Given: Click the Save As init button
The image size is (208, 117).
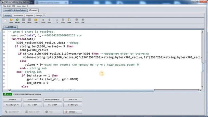Looking at the screenshot, I should coord(73,99).
